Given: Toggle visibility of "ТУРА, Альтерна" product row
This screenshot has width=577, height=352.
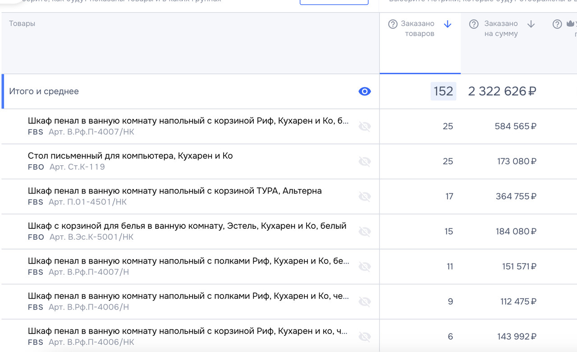Looking at the screenshot, I should point(365,196).
